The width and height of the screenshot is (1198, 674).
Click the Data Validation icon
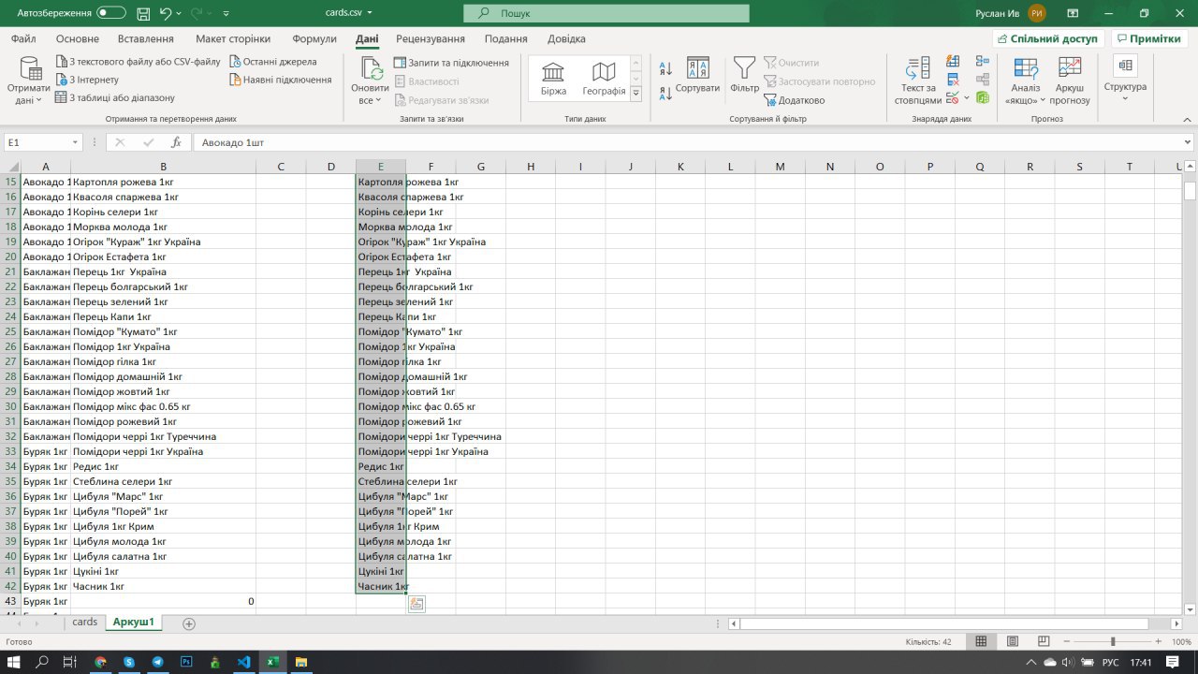coord(952,97)
